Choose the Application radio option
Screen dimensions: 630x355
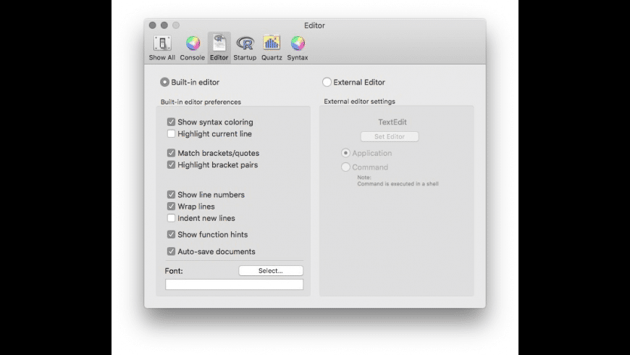pos(345,153)
